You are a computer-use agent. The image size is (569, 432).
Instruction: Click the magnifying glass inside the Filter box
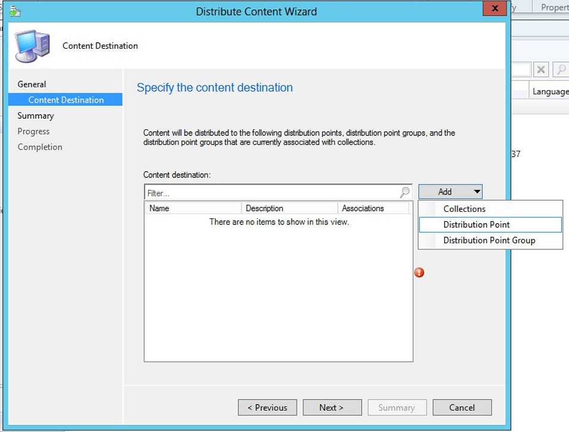point(404,192)
